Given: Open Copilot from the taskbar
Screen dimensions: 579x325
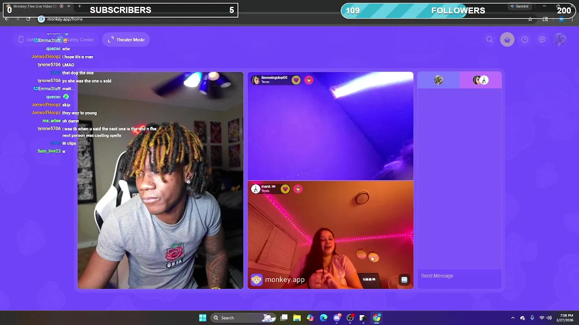Looking at the screenshot, I should (310, 318).
